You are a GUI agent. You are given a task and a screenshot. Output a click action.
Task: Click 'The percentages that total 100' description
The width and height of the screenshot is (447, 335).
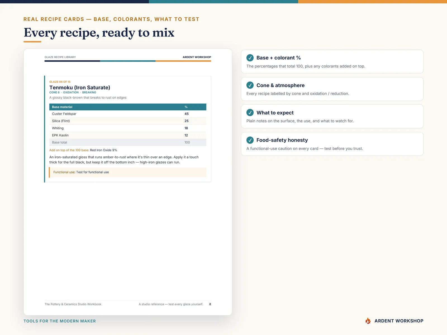(x=306, y=66)
